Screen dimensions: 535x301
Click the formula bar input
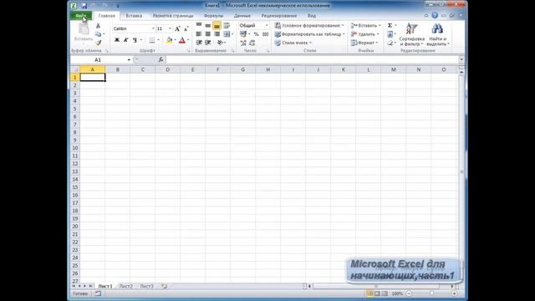coord(312,59)
